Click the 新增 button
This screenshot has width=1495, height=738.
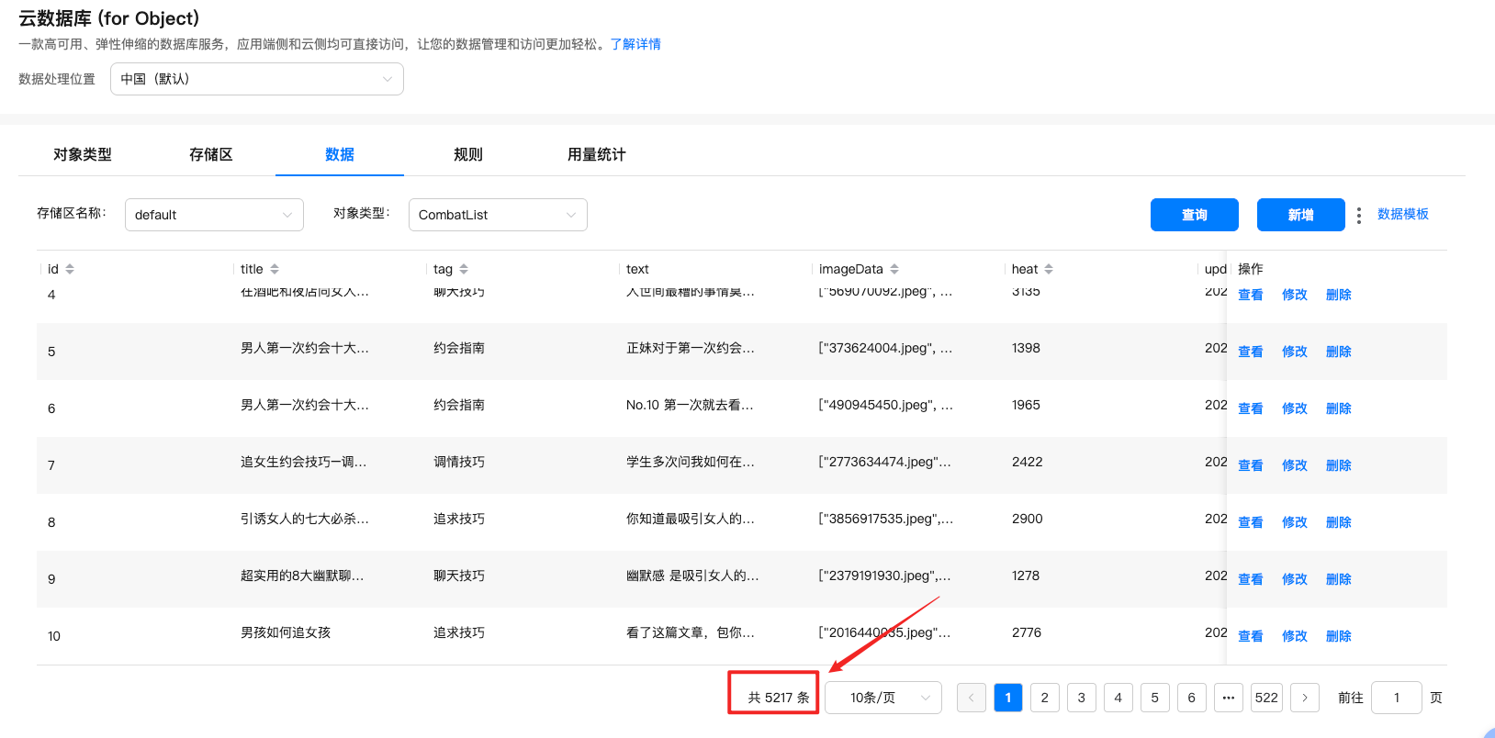[1301, 215]
